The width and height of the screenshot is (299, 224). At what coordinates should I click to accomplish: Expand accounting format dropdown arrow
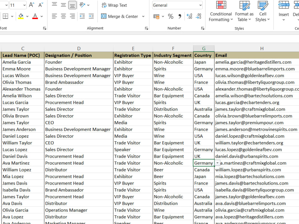163,16
